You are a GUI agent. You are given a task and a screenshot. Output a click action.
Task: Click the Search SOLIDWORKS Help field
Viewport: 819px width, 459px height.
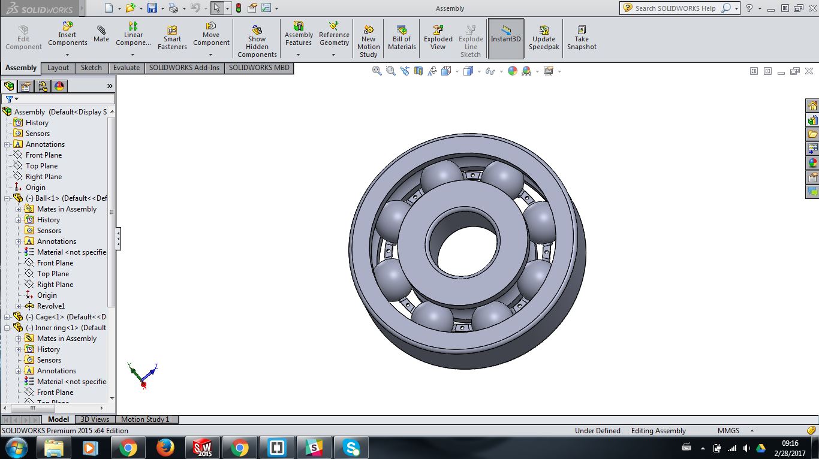point(675,8)
